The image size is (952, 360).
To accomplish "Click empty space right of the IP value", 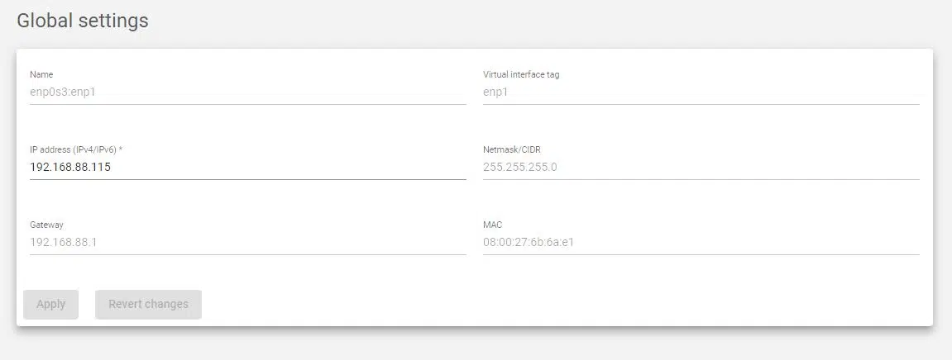I will click(289, 167).
